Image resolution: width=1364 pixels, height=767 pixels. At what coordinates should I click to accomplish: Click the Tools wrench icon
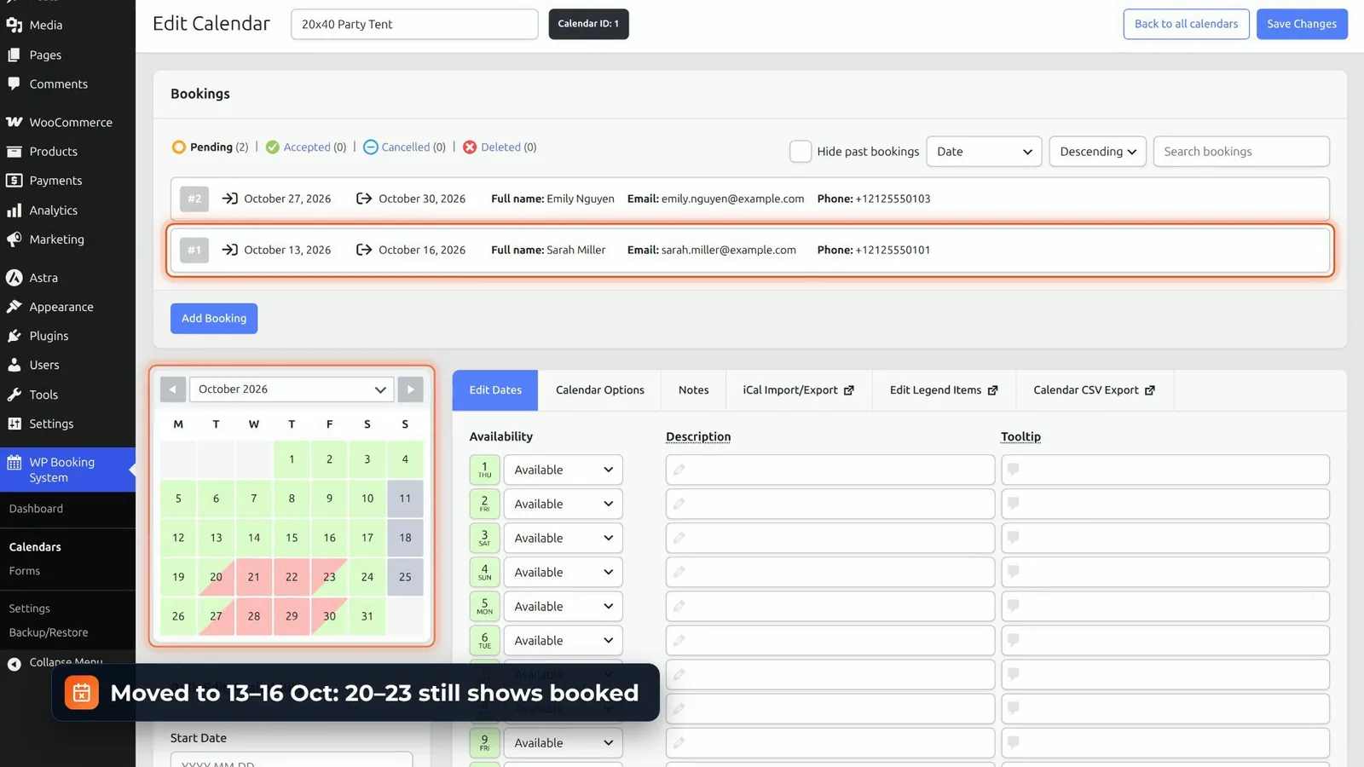point(14,395)
